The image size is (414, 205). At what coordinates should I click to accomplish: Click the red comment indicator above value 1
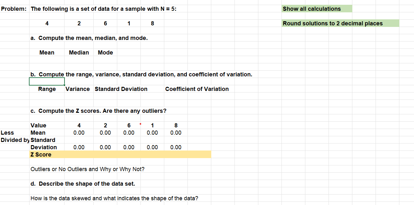(140, 125)
